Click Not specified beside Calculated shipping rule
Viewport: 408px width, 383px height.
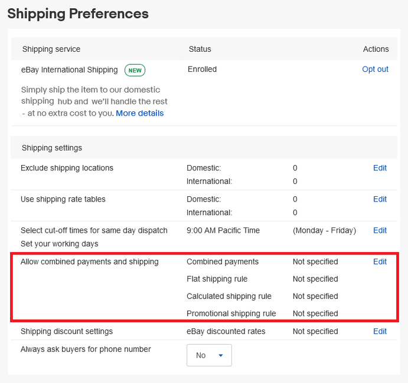point(315,296)
